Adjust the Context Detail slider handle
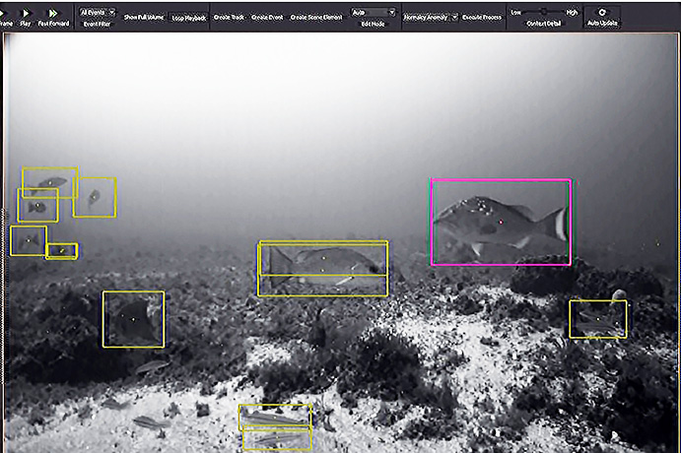 [543, 12]
